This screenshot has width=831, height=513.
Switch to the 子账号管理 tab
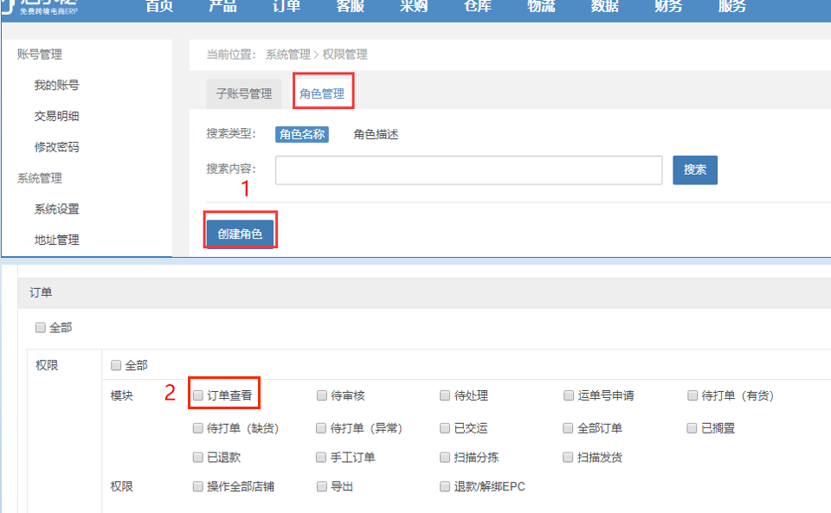[x=243, y=93]
